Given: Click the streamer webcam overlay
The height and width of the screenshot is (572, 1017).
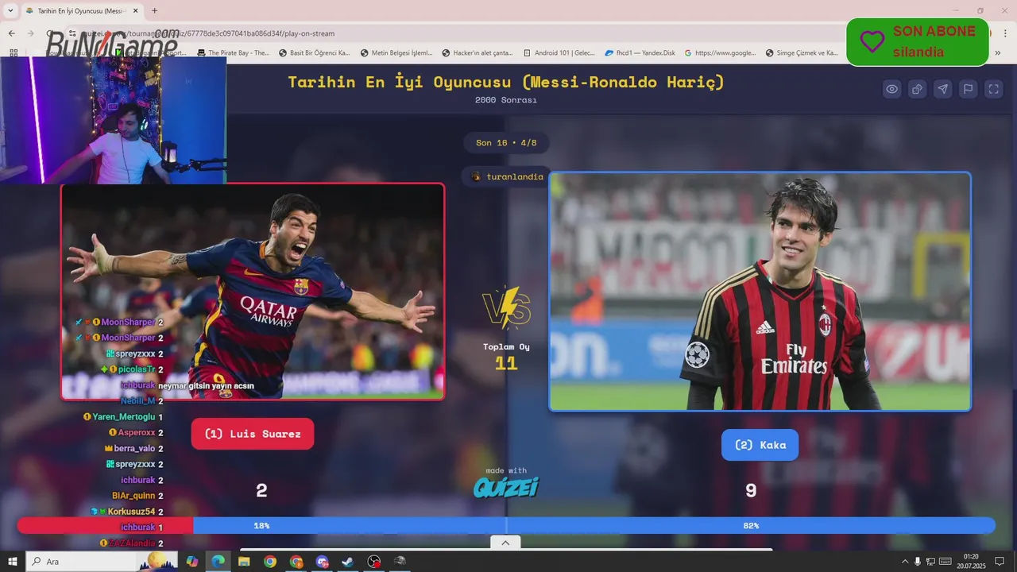Looking at the screenshot, I should point(113,120).
